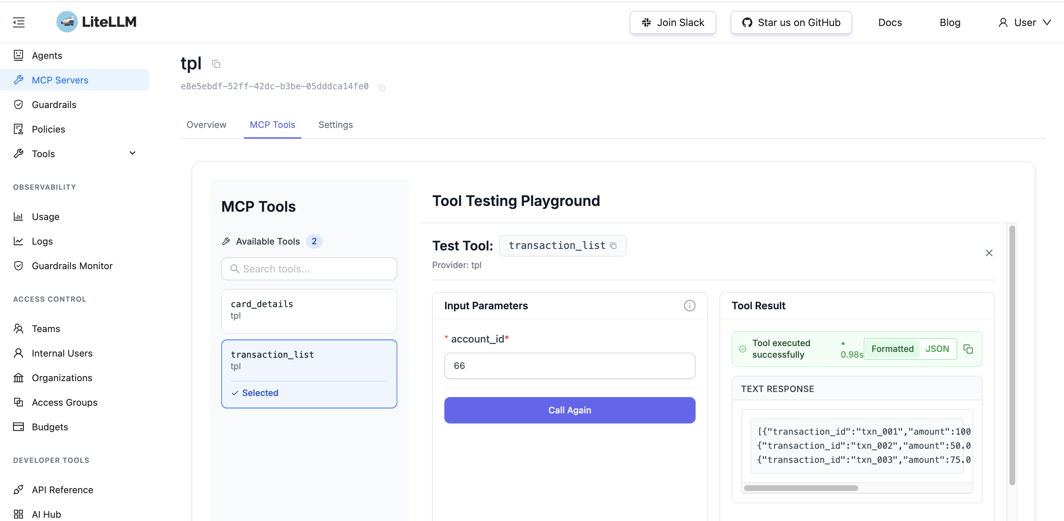This screenshot has width=1064, height=521.
Task: Click the Access Groups icon
Action: pos(18,402)
